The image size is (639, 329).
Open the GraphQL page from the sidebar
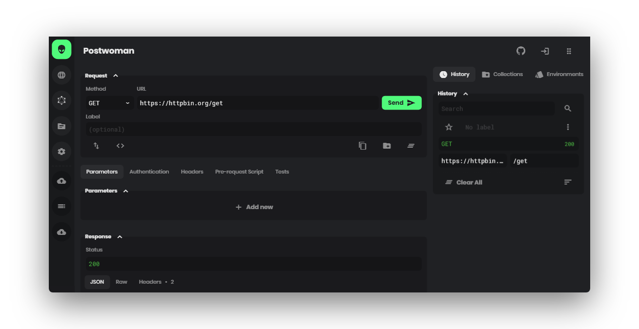62,100
